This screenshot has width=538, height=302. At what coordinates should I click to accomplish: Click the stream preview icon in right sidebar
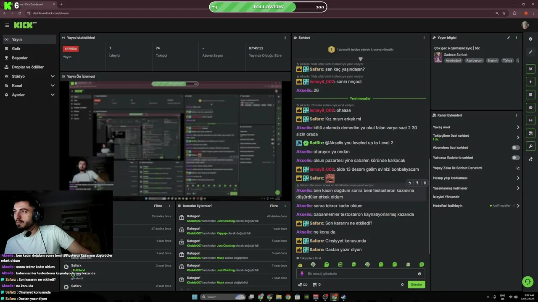(530, 69)
